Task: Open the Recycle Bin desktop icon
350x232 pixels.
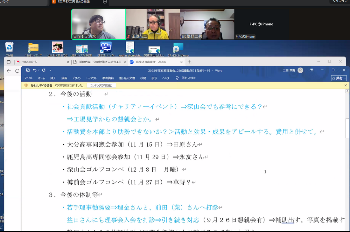Action: 9,48
